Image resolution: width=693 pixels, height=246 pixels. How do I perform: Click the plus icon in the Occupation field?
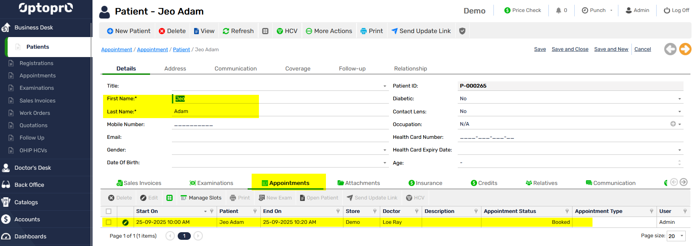[x=673, y=124]
